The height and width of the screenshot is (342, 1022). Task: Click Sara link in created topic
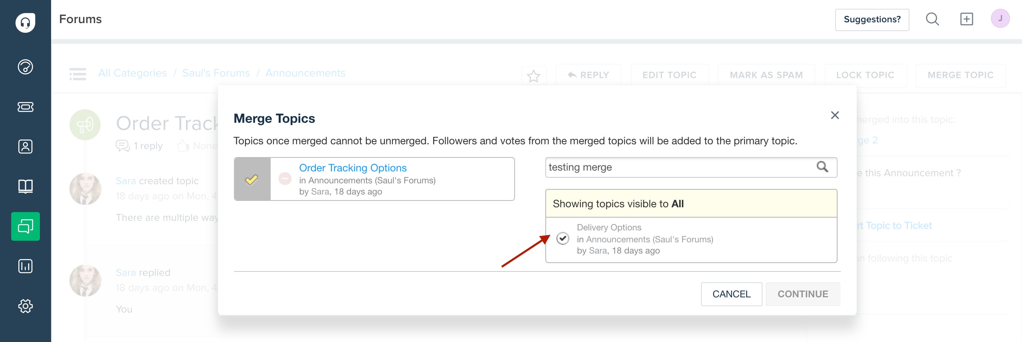(126, 181)
